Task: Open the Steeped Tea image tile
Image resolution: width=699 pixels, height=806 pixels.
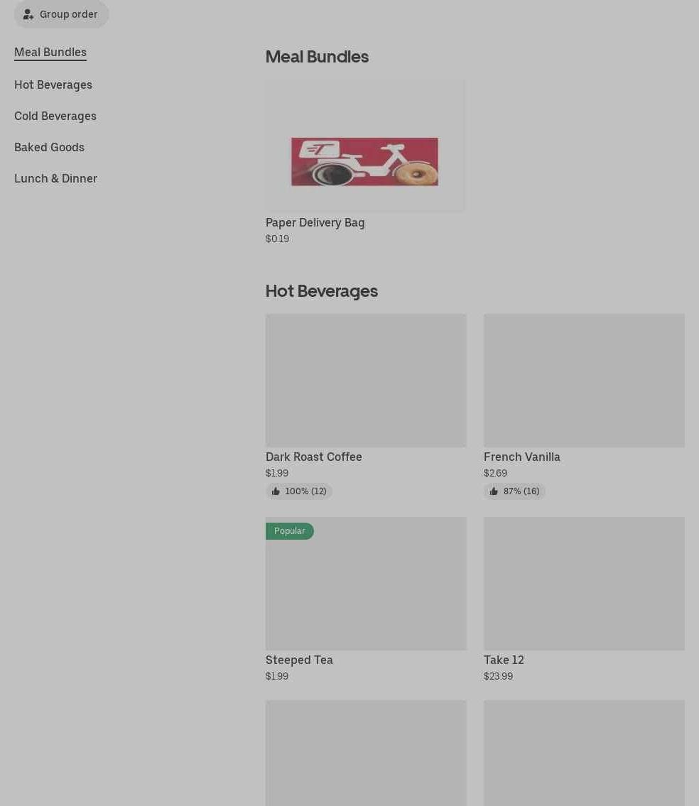Action: click(x=366, y=584)
